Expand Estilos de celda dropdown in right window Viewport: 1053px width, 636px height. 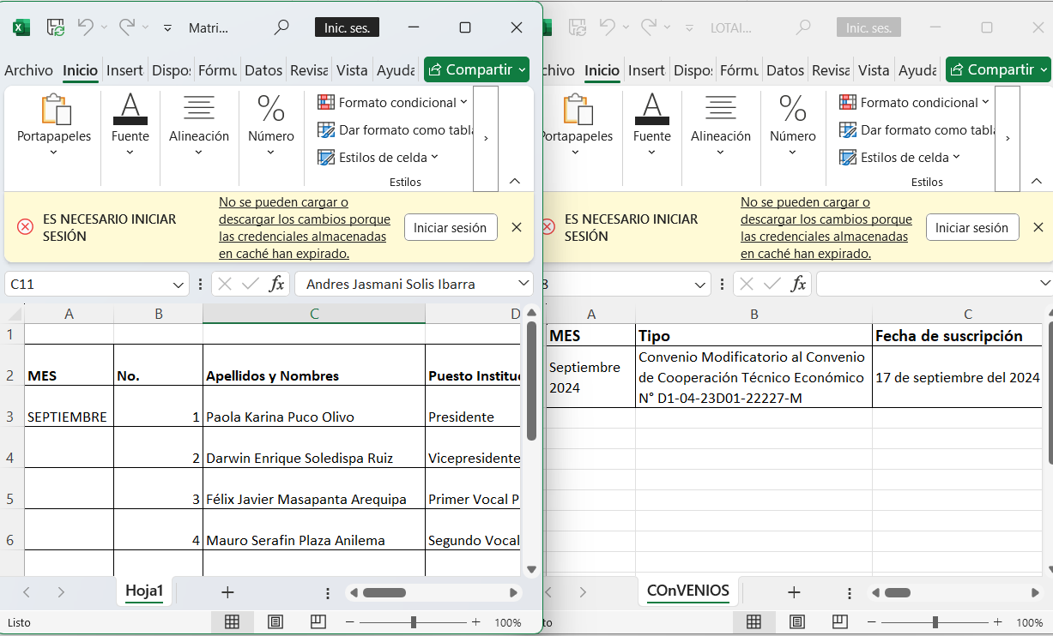pos(911,158)
